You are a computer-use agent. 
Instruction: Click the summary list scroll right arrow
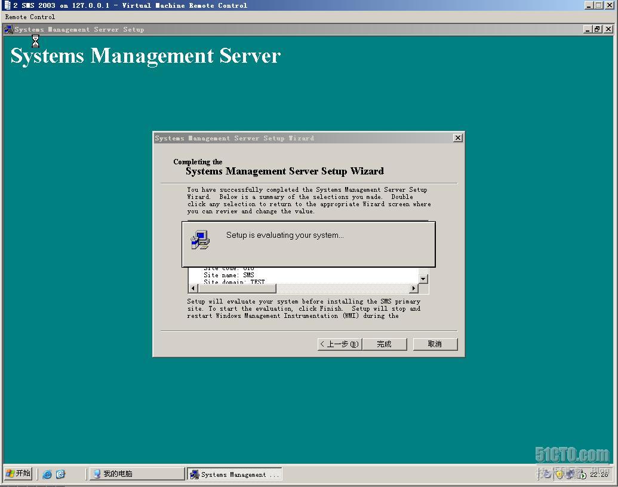(413, 288)
